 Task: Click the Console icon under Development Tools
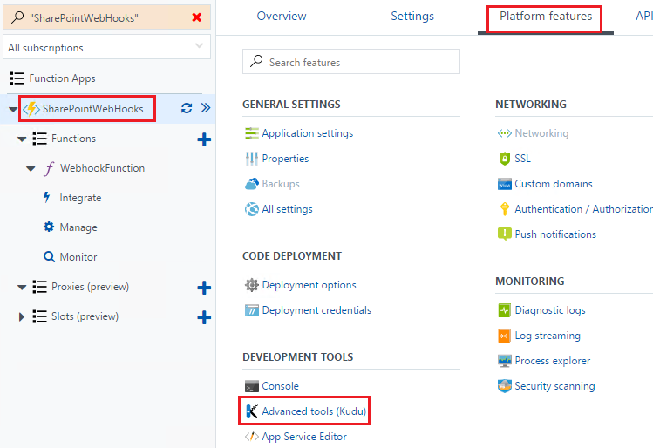pyautogui.click(x=252, y=386)
